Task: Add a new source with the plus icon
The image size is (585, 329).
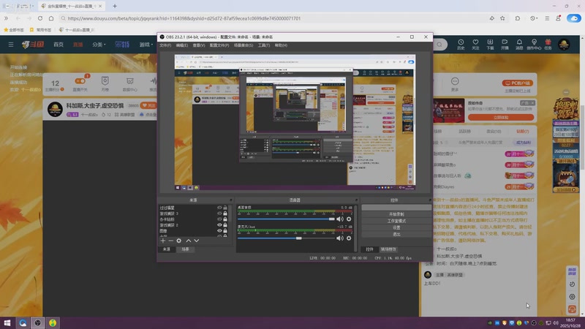Action: pyautogui.click(x=162, y=241)
